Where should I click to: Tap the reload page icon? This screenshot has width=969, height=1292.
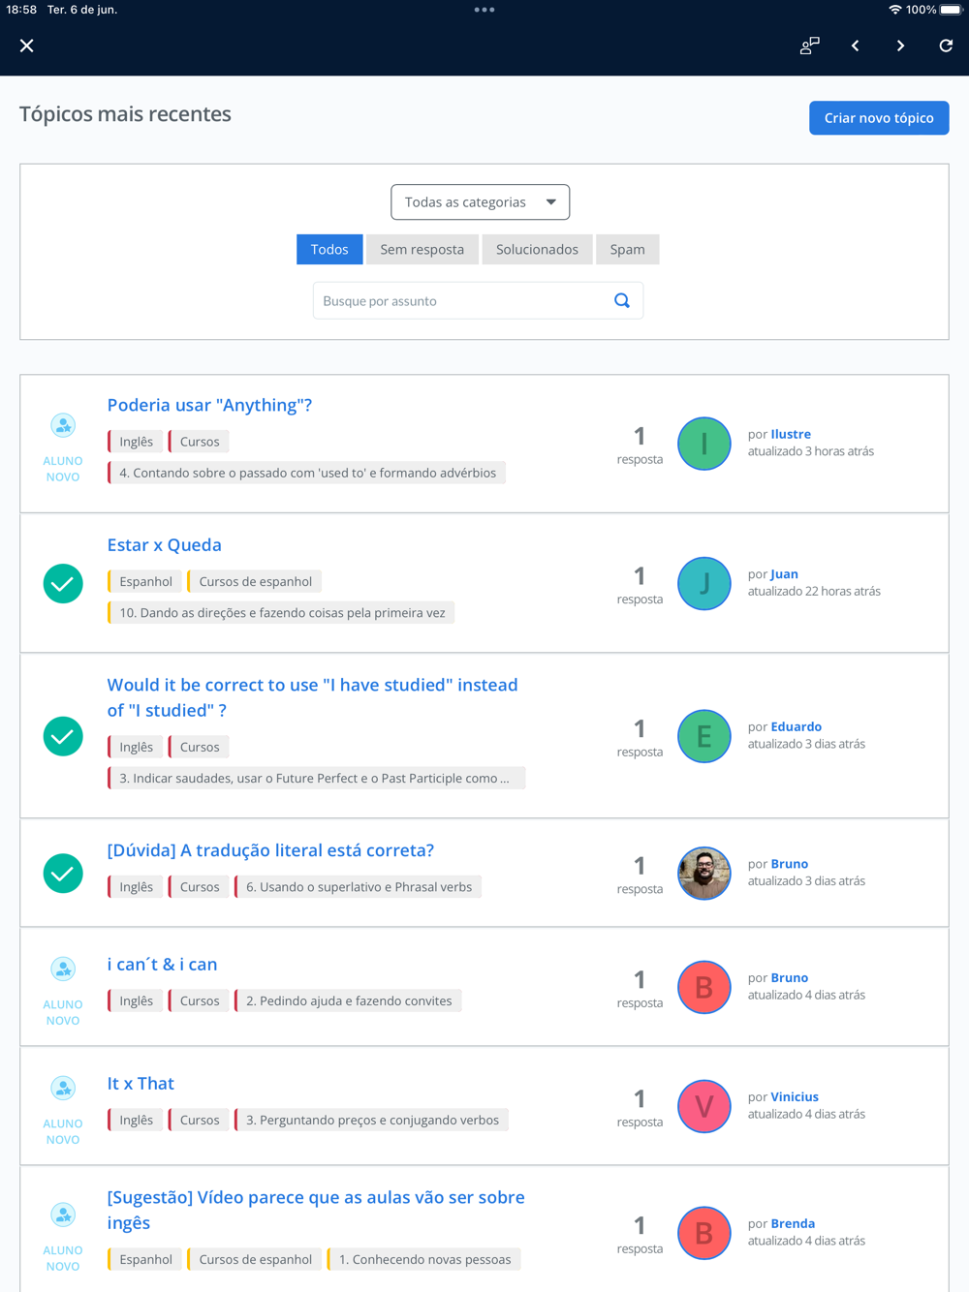[946, 46]
